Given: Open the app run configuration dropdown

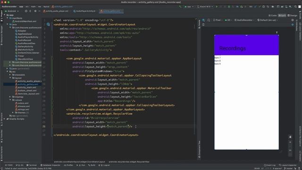Looking at the screenshot, I should (x=189, y=7).
